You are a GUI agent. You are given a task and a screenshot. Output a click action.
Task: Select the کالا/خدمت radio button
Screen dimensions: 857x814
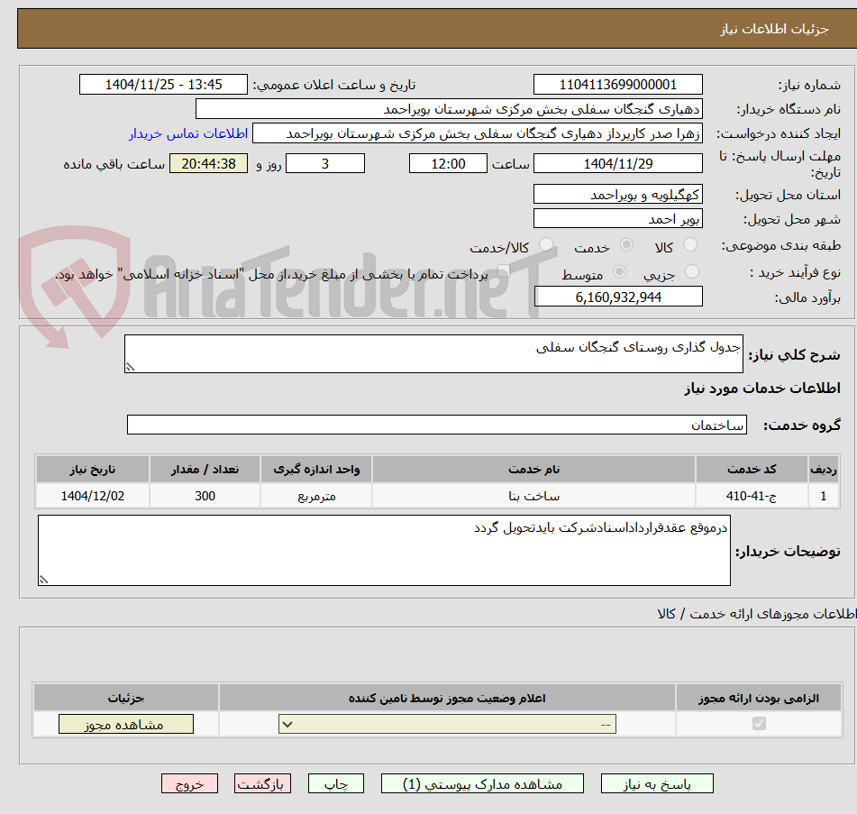546,245
